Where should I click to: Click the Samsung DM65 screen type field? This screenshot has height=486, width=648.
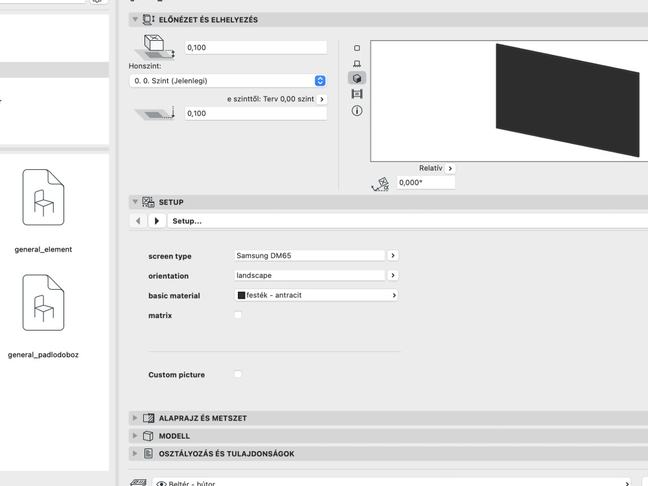310,255
